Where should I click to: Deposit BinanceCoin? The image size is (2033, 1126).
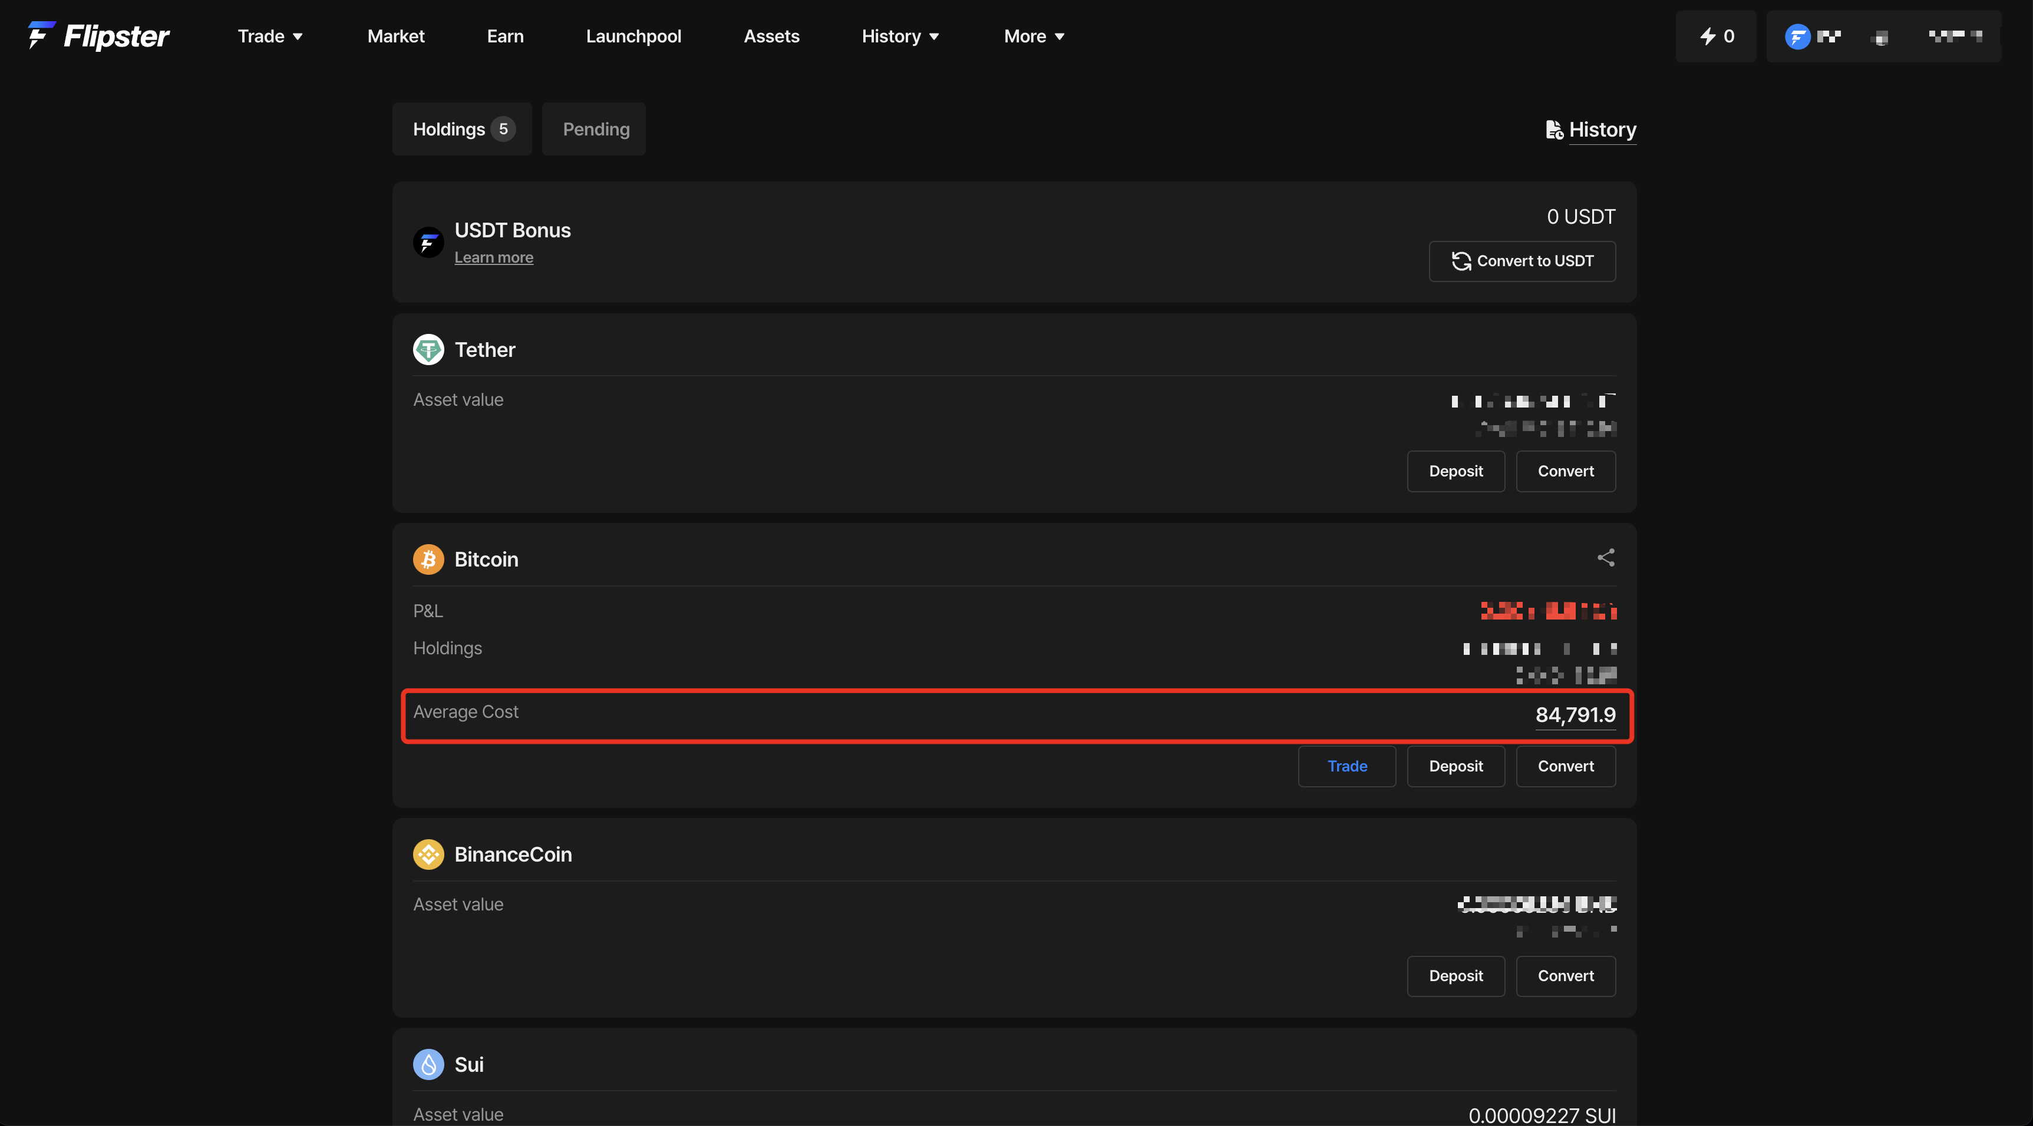tap(1456, 975)
